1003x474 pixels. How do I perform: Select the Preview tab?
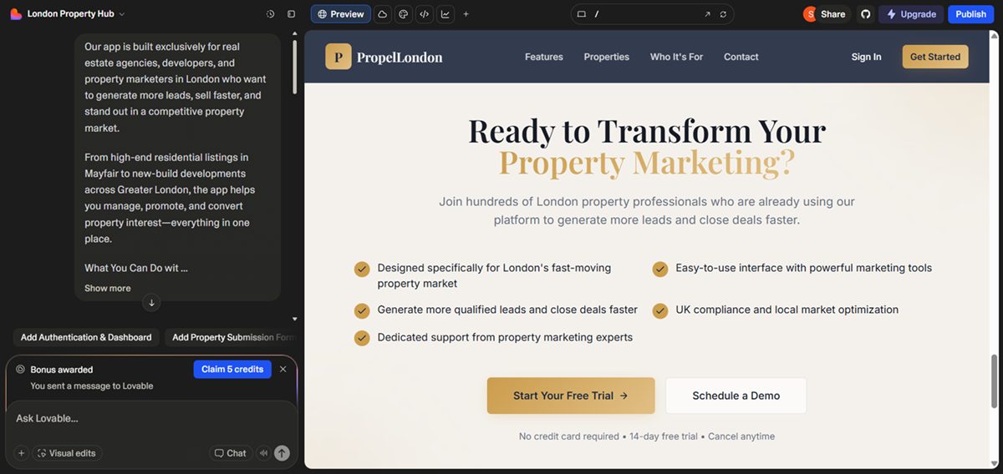click(340, 14)
